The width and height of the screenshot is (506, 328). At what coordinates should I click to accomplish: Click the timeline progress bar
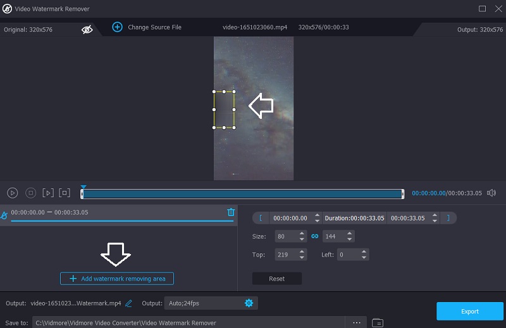coord(242,193)
